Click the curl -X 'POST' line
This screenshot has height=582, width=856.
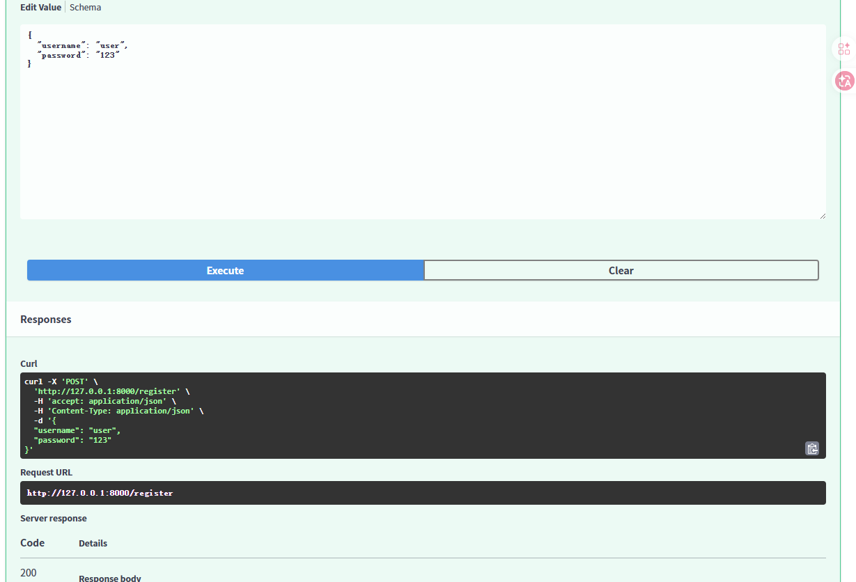[x=61, y=382]
